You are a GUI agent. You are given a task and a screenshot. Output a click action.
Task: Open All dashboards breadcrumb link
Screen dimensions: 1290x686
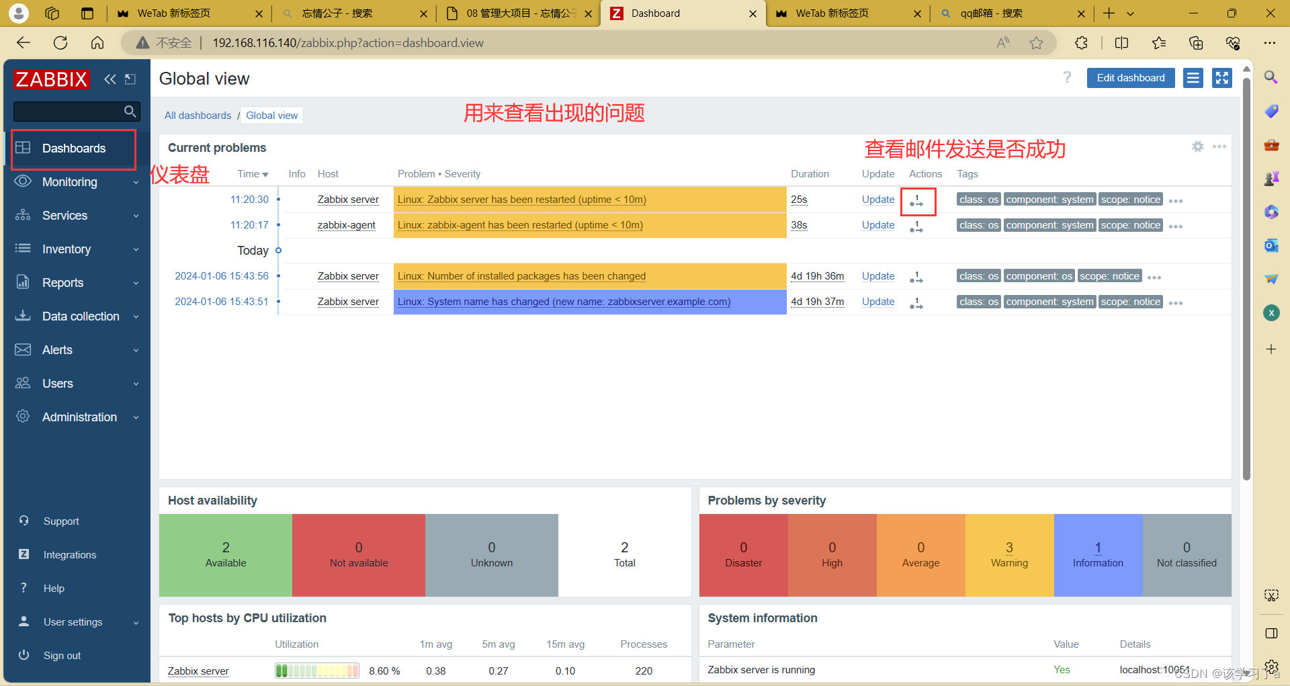pyautogui.click(x=198, y=116)
